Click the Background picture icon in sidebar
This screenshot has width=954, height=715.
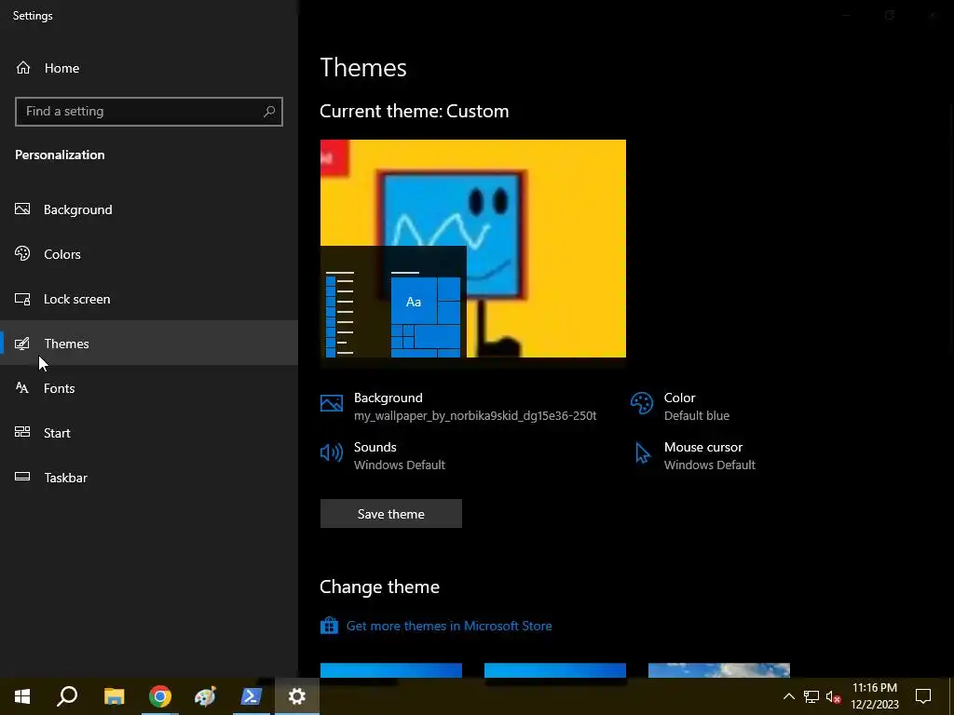tap(22, 209)
